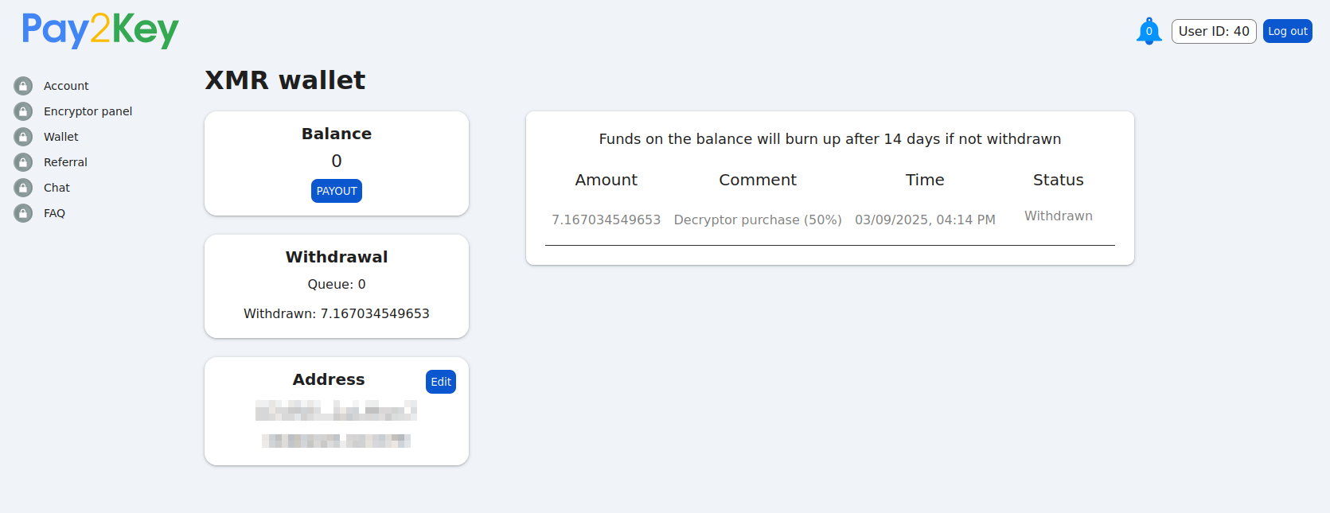Screen dimensions: 1330x513
Task: Open the Chat page
Action: pos(57,188)
